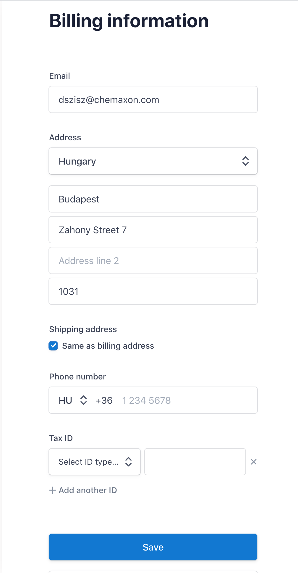Click the Email input field

[153, 99]
